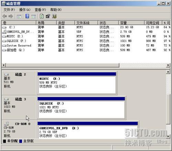Click the 511 MB size under 磁盘 2
The height and width of the screenshot is (151, 172).
click(9, 82)
